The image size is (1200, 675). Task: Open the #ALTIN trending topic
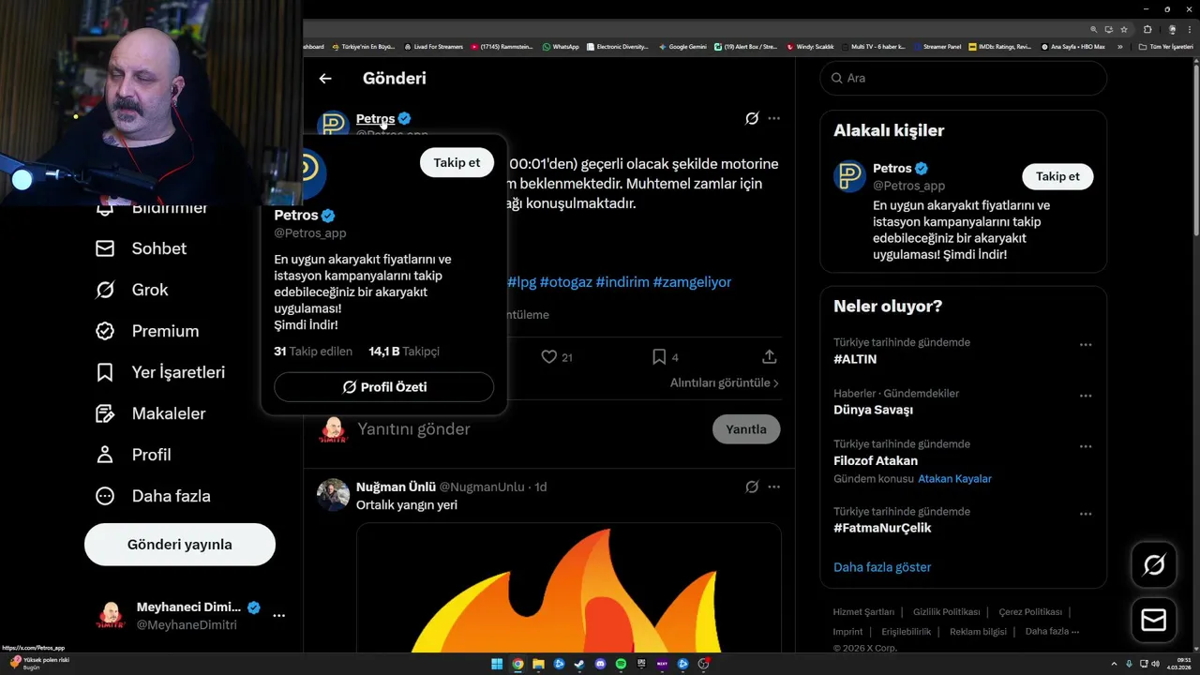(x=855, y=359)
